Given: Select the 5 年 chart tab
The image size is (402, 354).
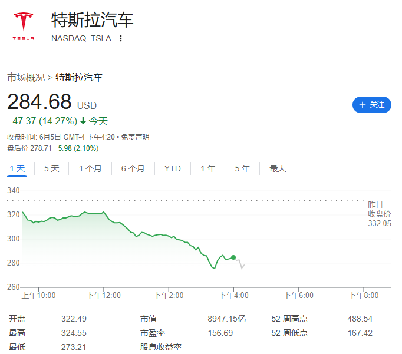Looking at the screenshot, I should (242, 168).
